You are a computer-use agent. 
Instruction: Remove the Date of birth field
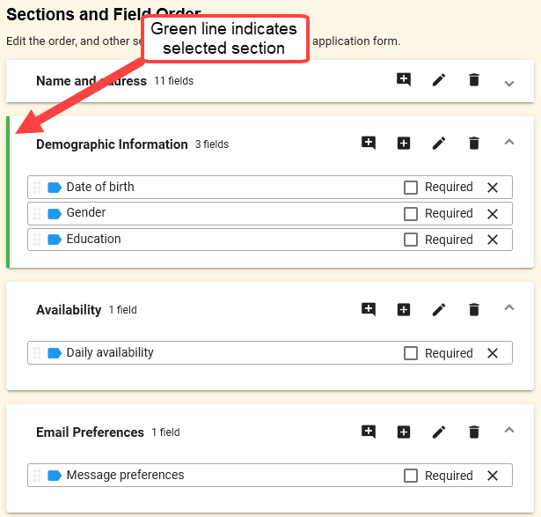click(493, 188)
